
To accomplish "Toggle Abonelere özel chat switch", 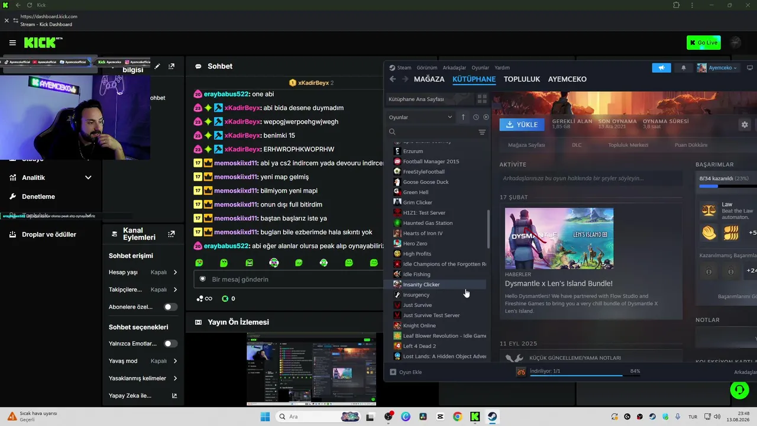I will tap(170, 307).
